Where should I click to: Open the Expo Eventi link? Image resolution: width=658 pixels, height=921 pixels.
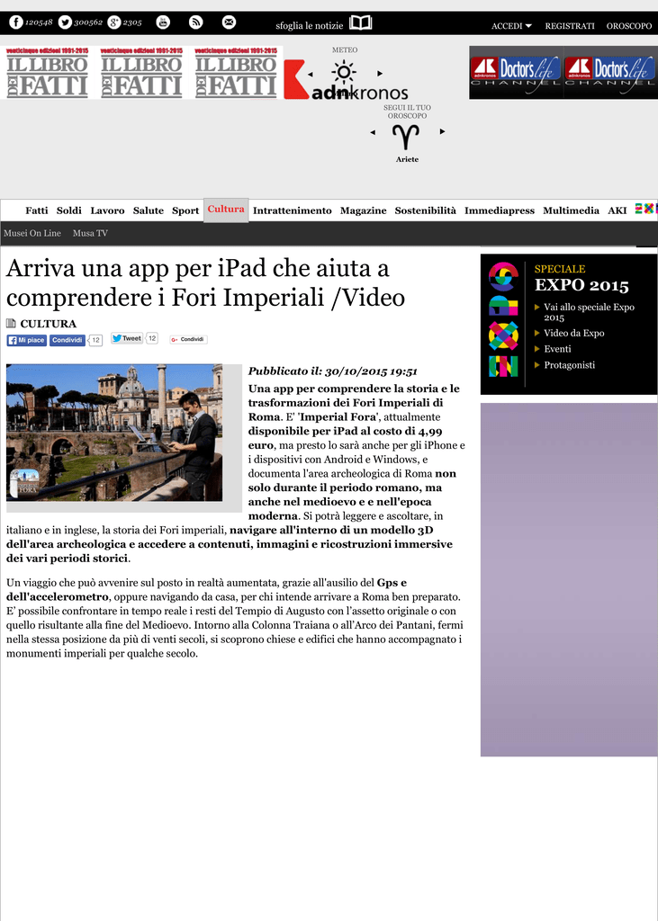557,349
